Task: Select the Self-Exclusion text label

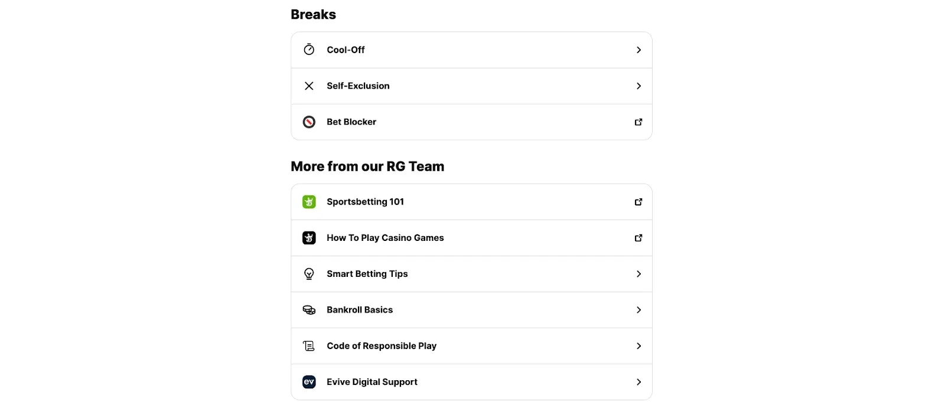Action: [358, 86]
